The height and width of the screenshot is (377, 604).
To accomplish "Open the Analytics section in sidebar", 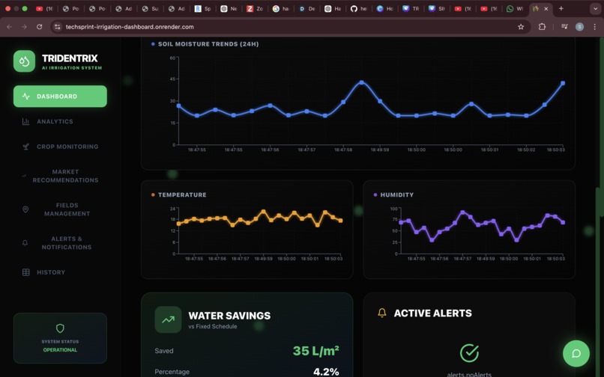I will click(60, 122).
